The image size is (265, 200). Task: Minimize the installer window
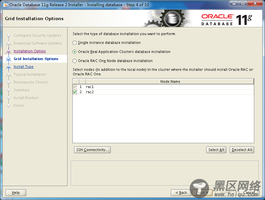[234, 3]
